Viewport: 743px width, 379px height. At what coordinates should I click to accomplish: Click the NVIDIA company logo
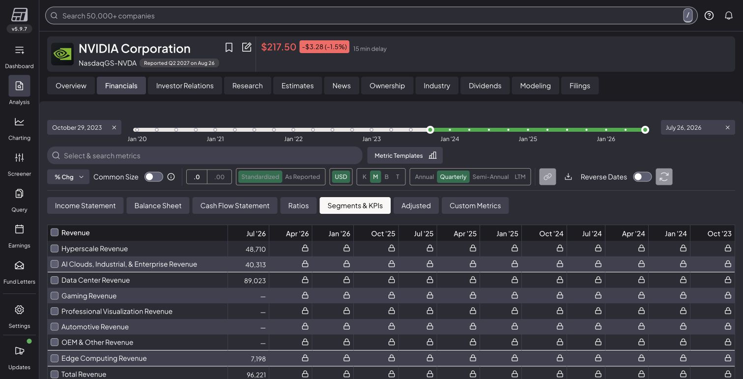[62, 54]
